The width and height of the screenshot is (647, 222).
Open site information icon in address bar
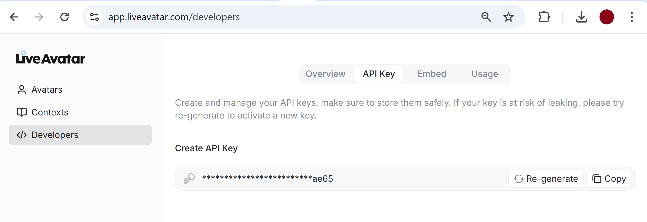[x=94, y=17]
